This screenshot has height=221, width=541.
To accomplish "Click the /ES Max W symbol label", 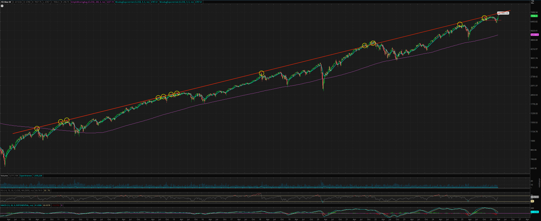I will (x=6, y=2).
